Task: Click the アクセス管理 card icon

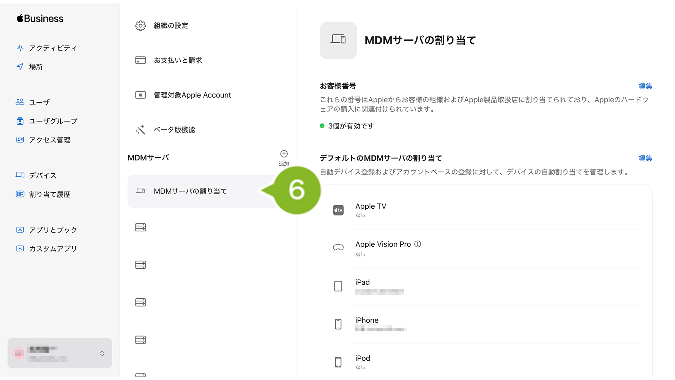Action: coord(20,140)
